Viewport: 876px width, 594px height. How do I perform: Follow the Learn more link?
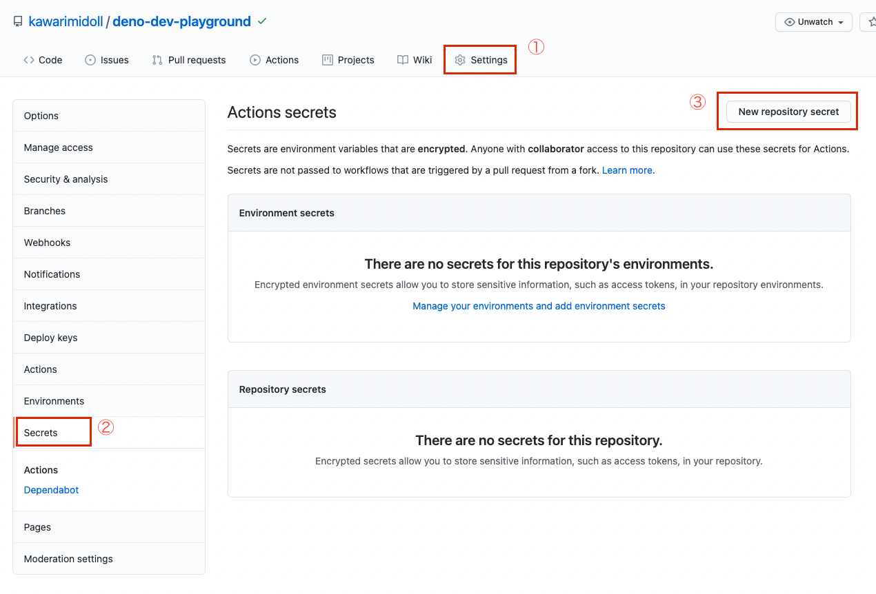pyautogui.click(x=627, y=170)
